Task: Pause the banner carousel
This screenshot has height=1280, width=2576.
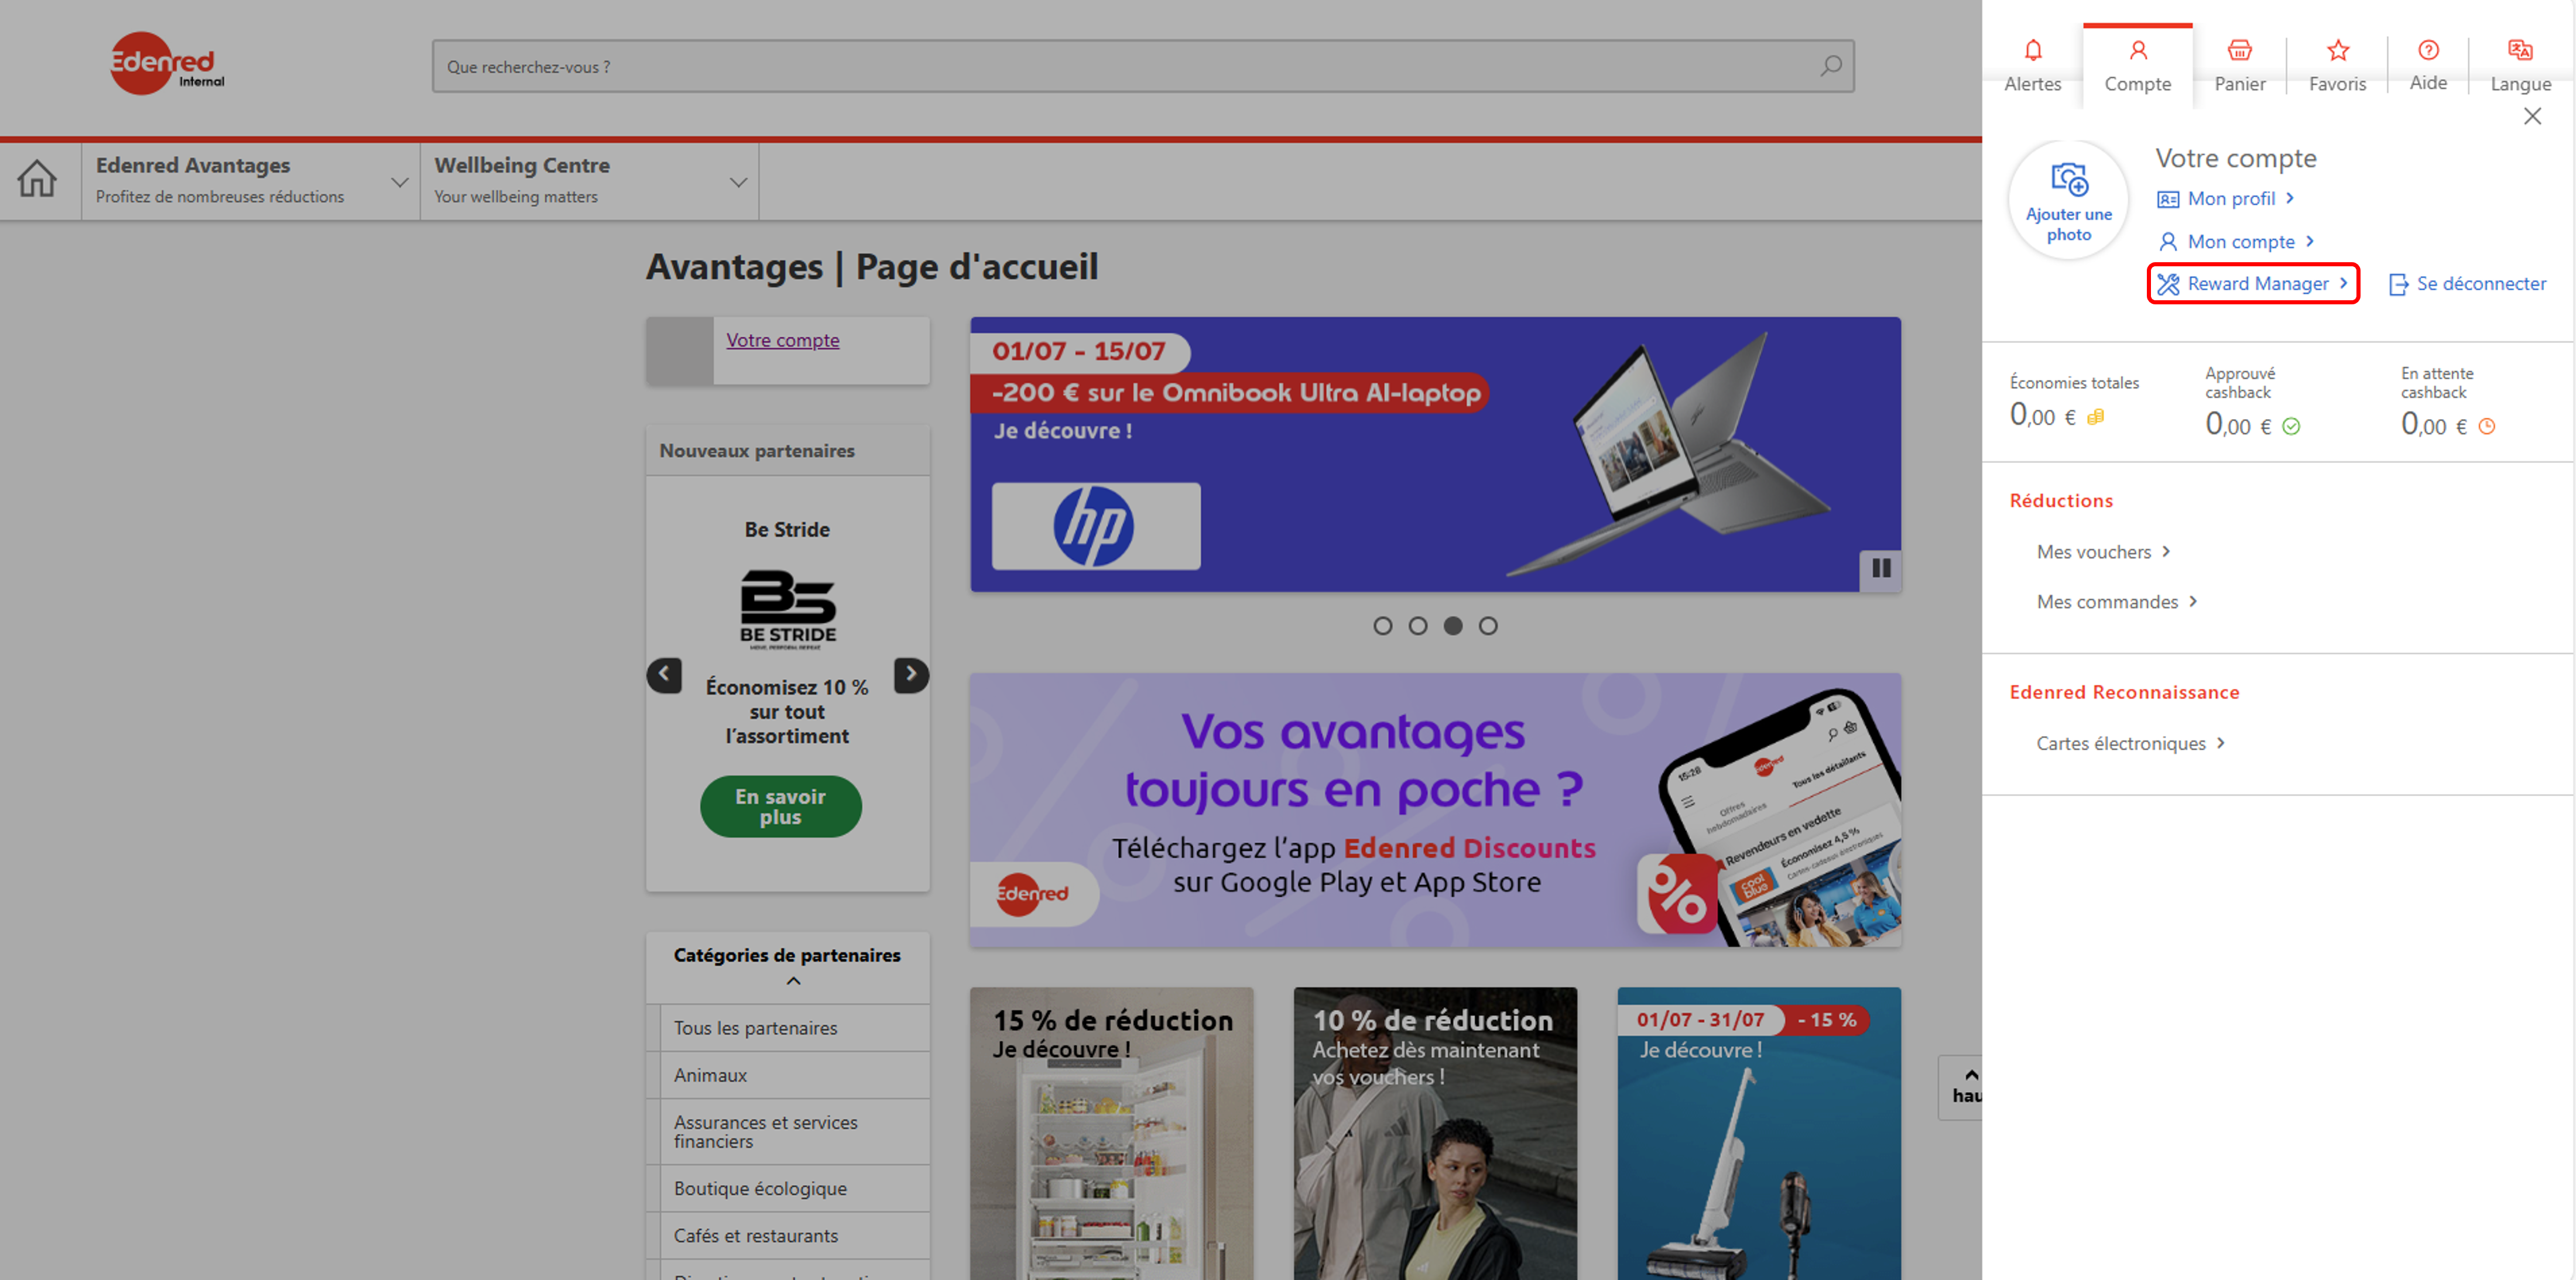Action: [1880, 569]
